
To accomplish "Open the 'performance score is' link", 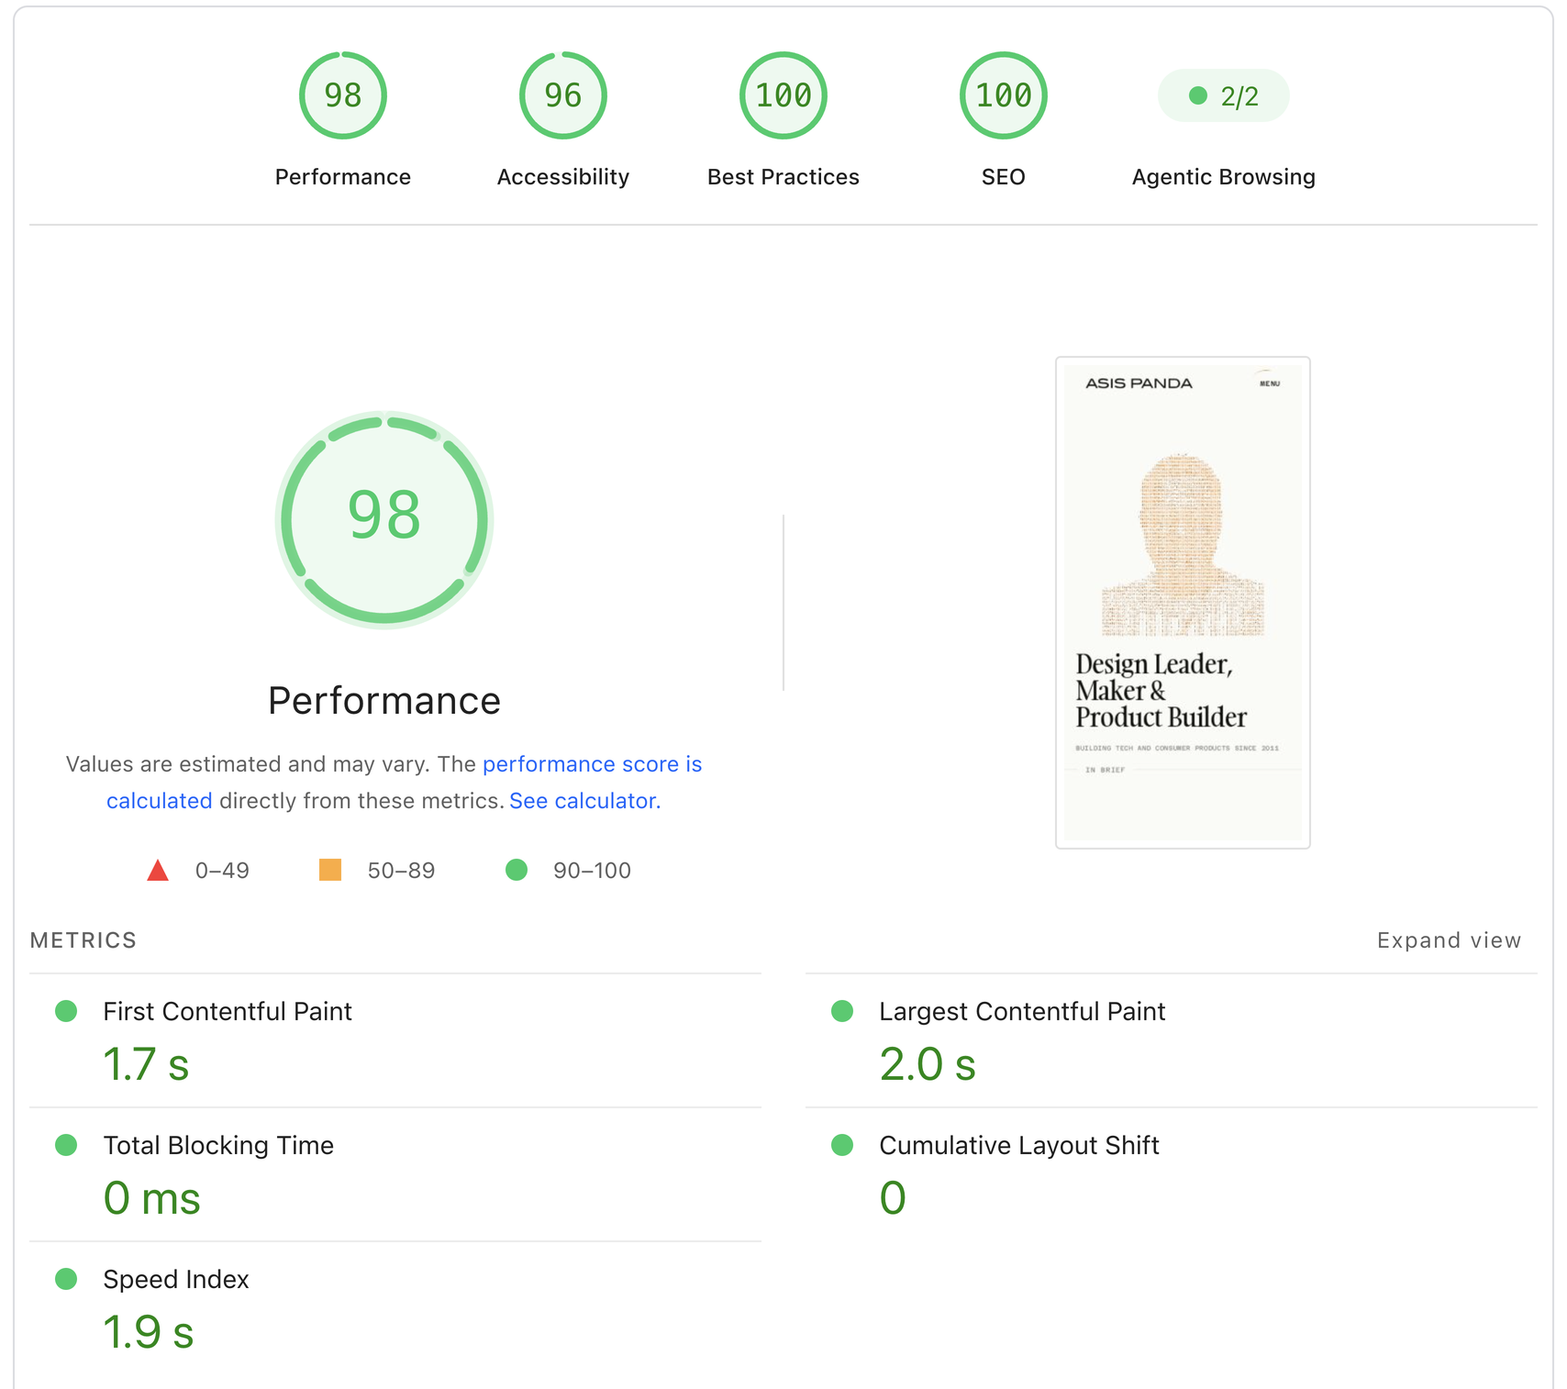I will click(592, 764).
